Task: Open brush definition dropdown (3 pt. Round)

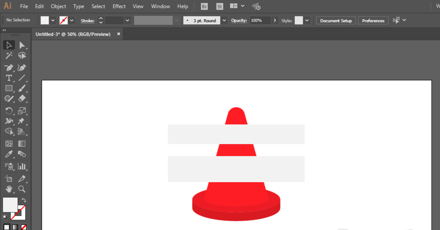Action: click(x=224, y=21)
